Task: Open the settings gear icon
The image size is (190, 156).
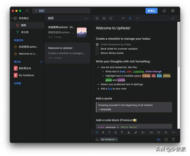Action: click(x=173, y=11)
